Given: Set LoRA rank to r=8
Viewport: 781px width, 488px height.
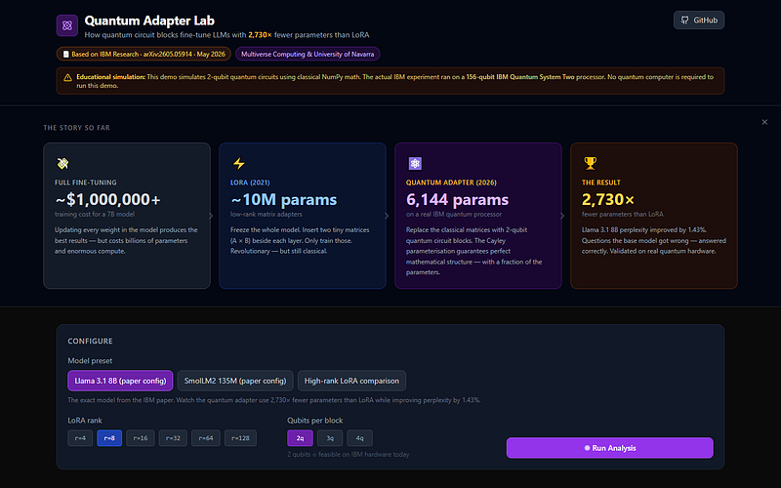Looking at the screenshot, I should point(109,438).
